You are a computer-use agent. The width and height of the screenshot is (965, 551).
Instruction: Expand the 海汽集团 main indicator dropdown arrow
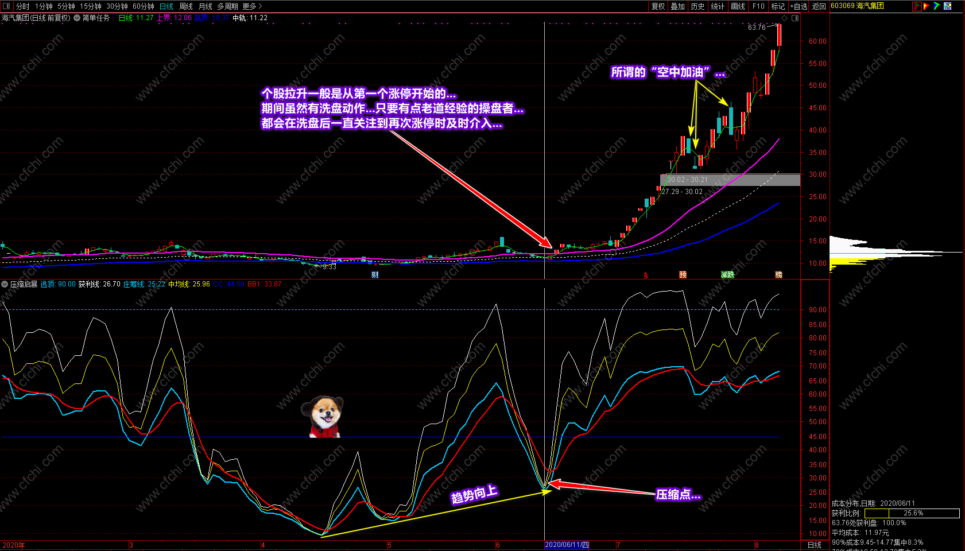tap(77, 18)
